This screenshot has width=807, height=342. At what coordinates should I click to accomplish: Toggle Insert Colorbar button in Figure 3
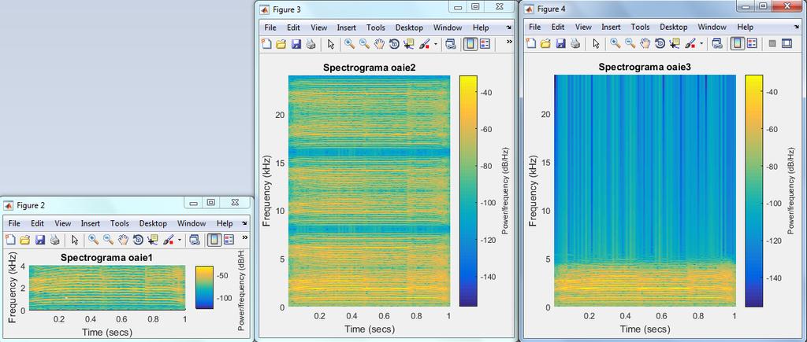click(470, 44)
